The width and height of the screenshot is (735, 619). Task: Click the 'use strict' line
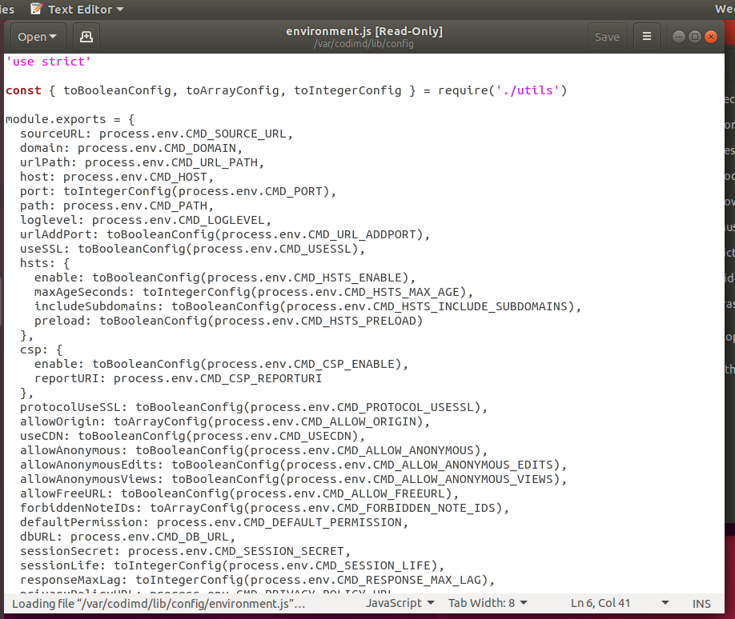(x=48, y=62)
